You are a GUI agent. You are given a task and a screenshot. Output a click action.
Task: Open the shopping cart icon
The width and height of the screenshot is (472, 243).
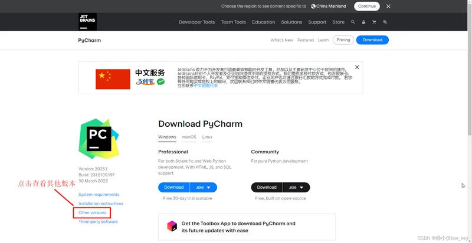pyautogui.click(x=374, y=22)
